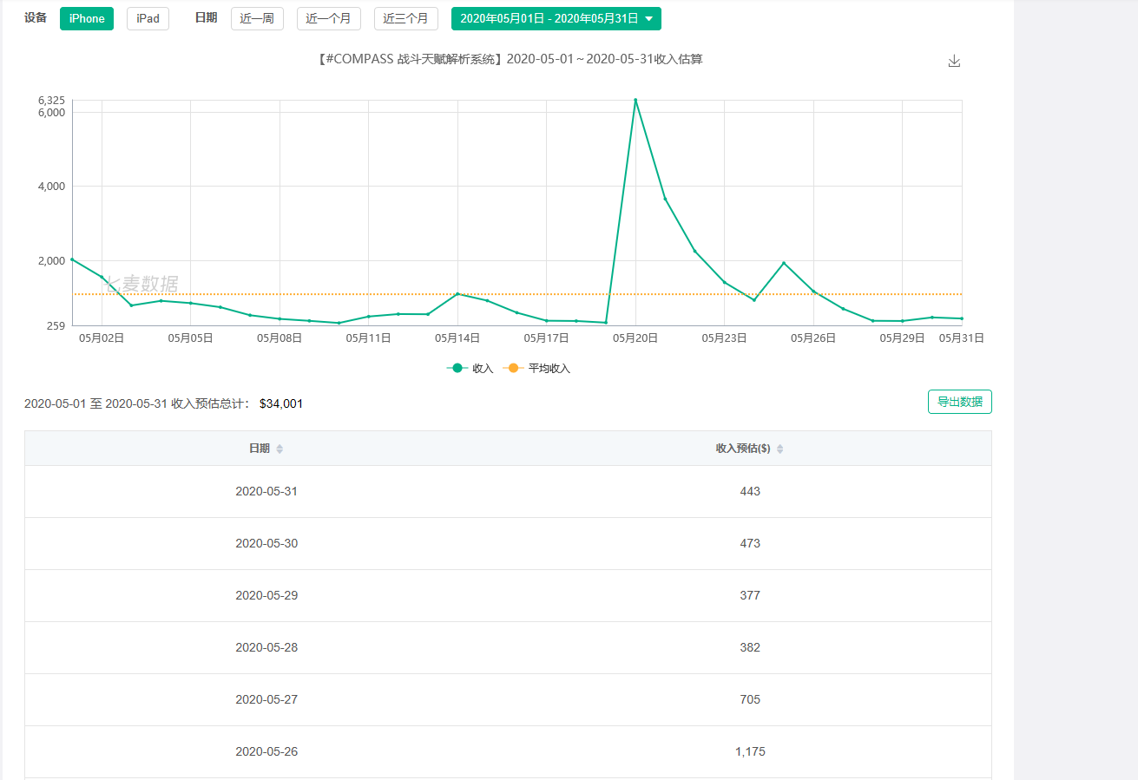Screen dimensions: 1138x780
Task: Filter by 近一周 date range
Action: pyautogui.click(x=257, y=18)
